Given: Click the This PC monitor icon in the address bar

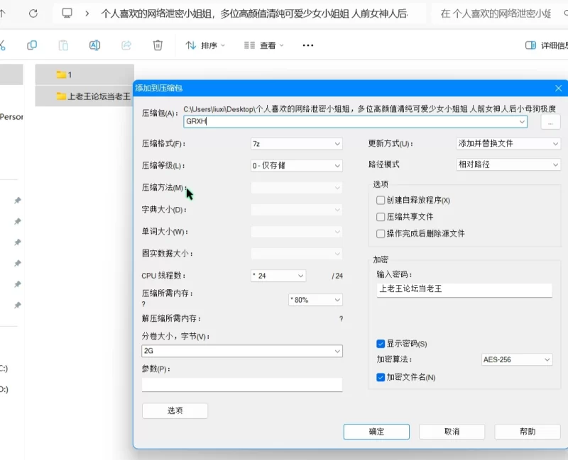Looking at the screenshot, I should [x=67, y=13].
